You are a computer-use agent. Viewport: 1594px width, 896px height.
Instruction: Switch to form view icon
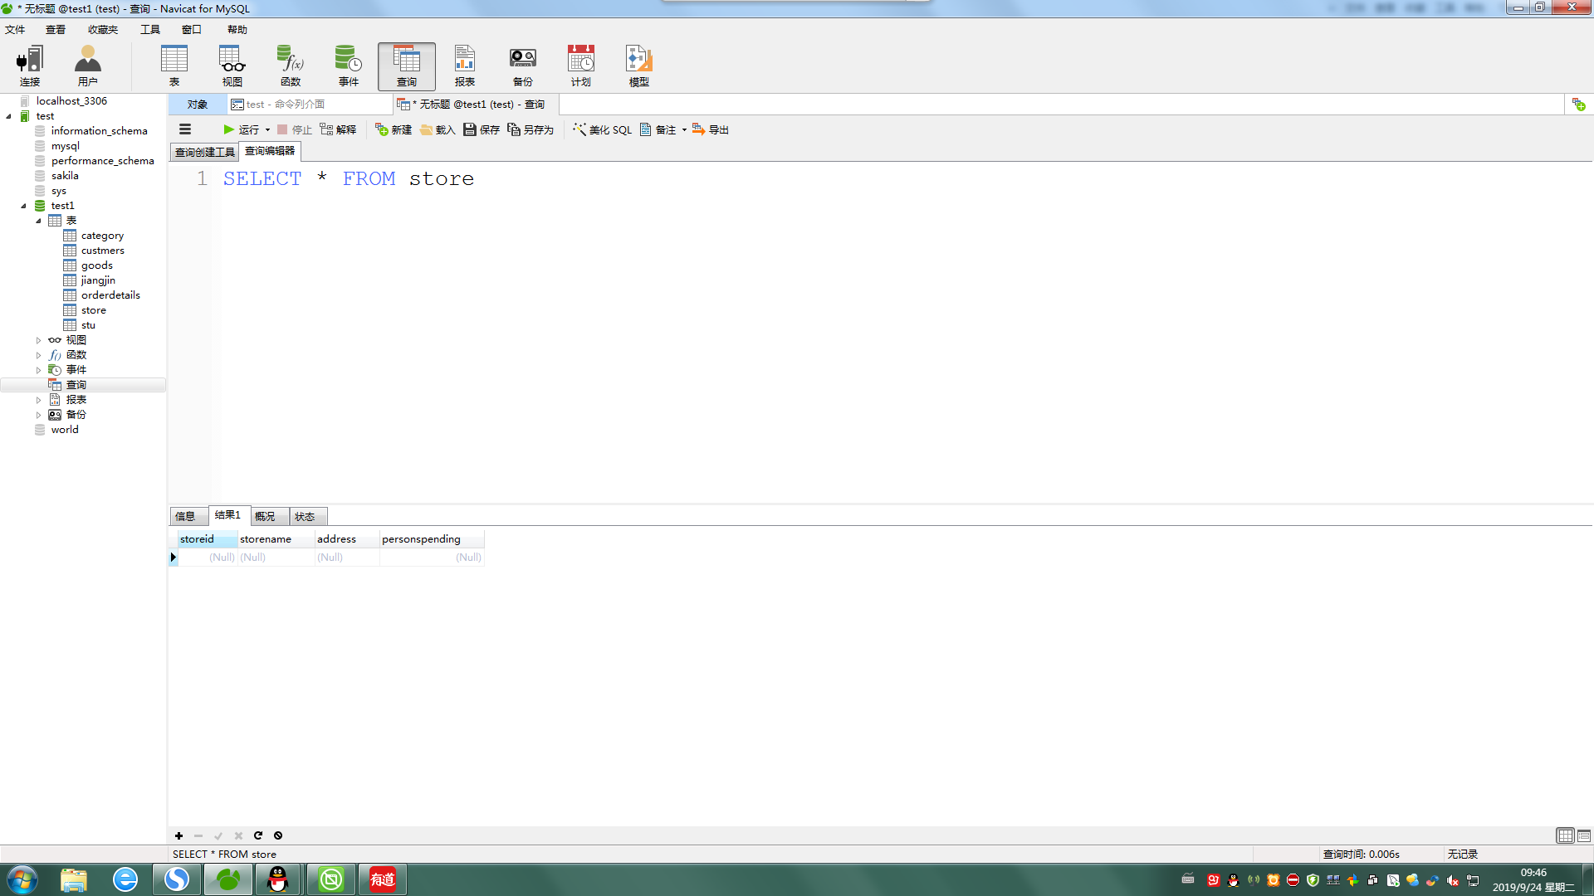[1584, 835]
